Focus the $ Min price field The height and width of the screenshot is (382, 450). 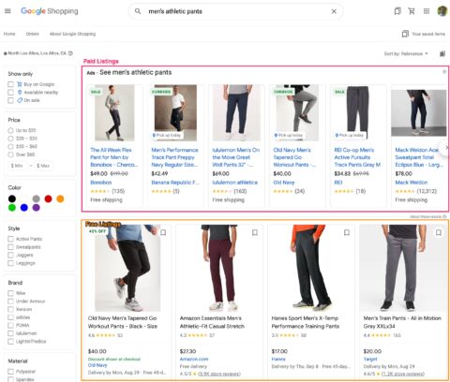tap(17, 166)
